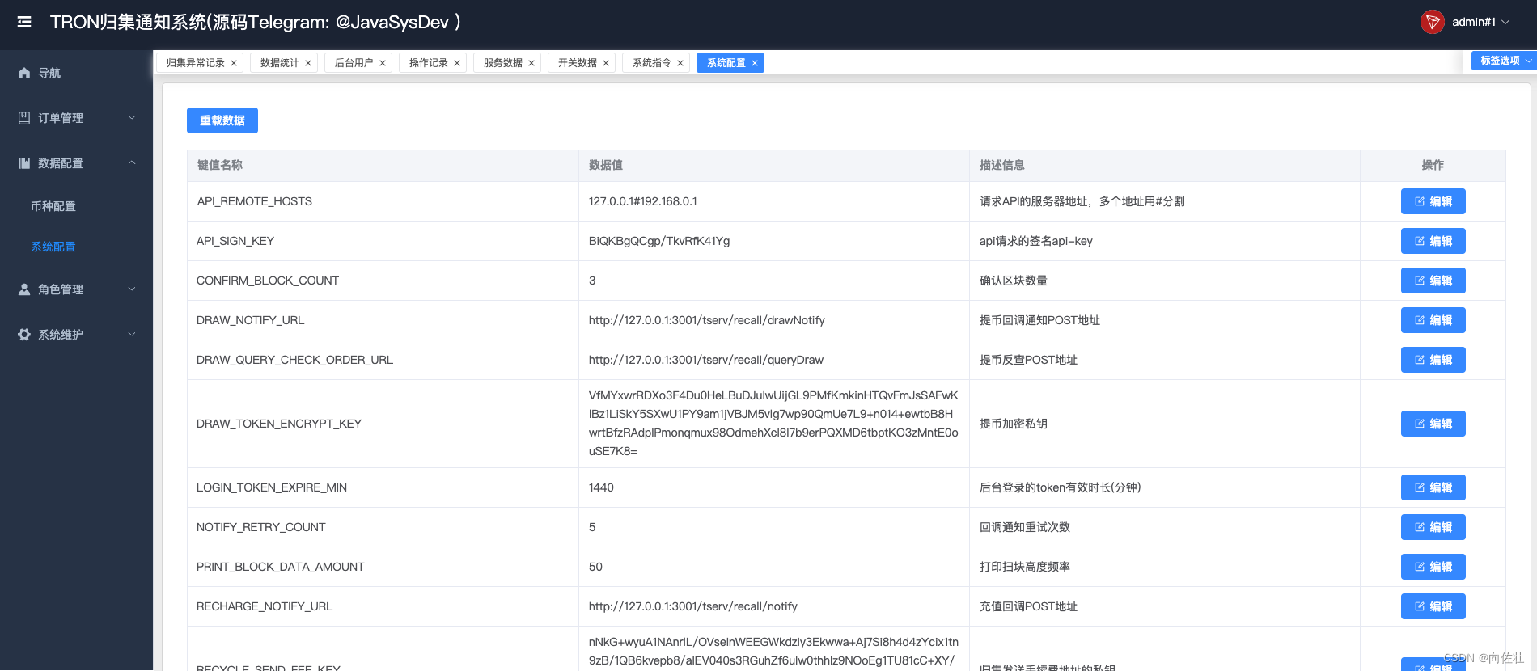Click description 打印扫块高度频率

[x=1025, y=567]
